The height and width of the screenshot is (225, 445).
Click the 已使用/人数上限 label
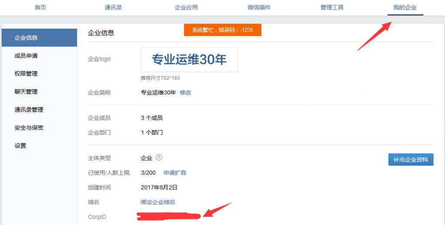[109, 173]
